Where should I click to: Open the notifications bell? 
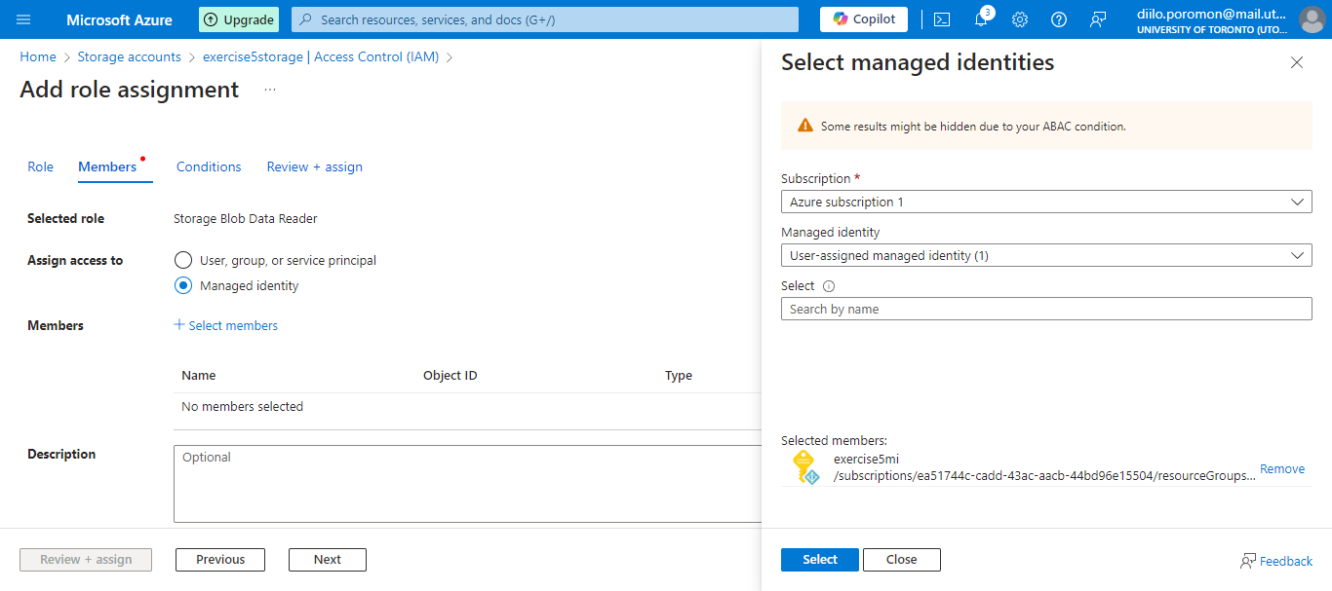point(980,18)
